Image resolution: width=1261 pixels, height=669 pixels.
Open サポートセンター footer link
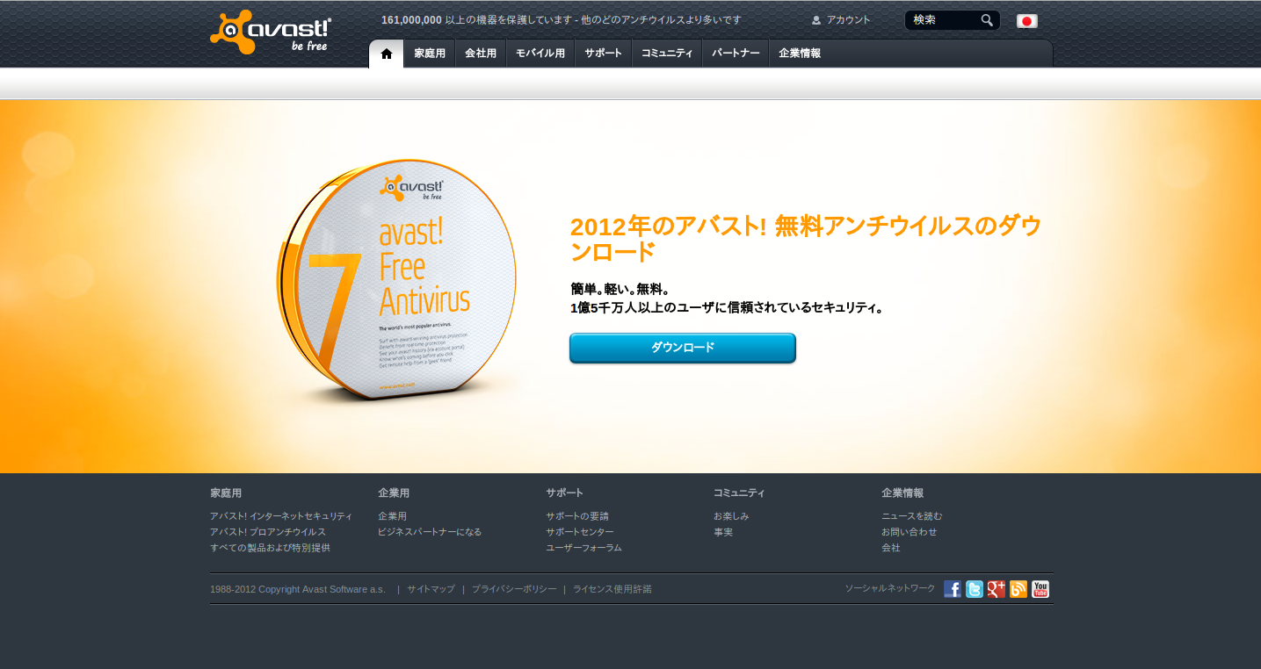[580, 532]
